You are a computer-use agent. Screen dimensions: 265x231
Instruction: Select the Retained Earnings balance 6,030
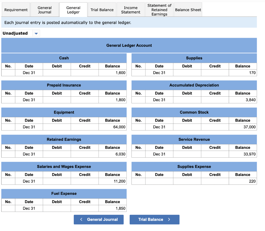click(x=113, y=154)
